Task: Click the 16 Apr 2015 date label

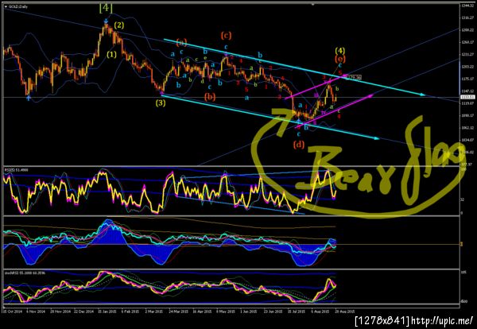Action: (x=202, y=312)
